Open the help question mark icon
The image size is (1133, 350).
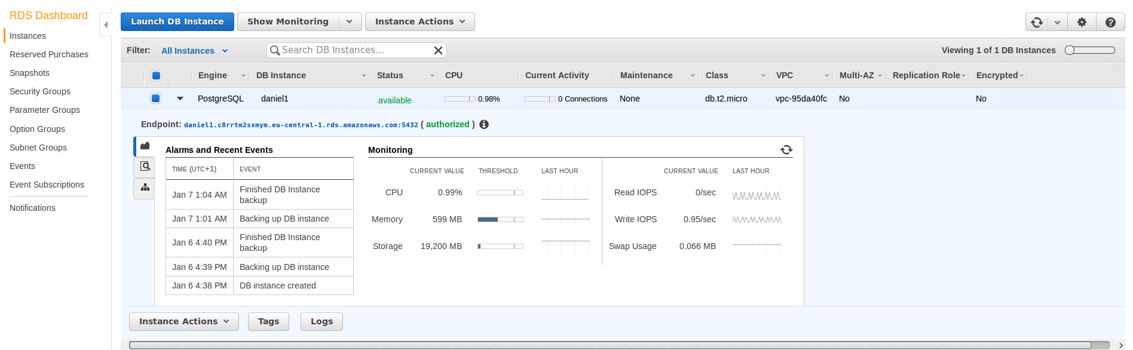click(x=1110, y=22)
